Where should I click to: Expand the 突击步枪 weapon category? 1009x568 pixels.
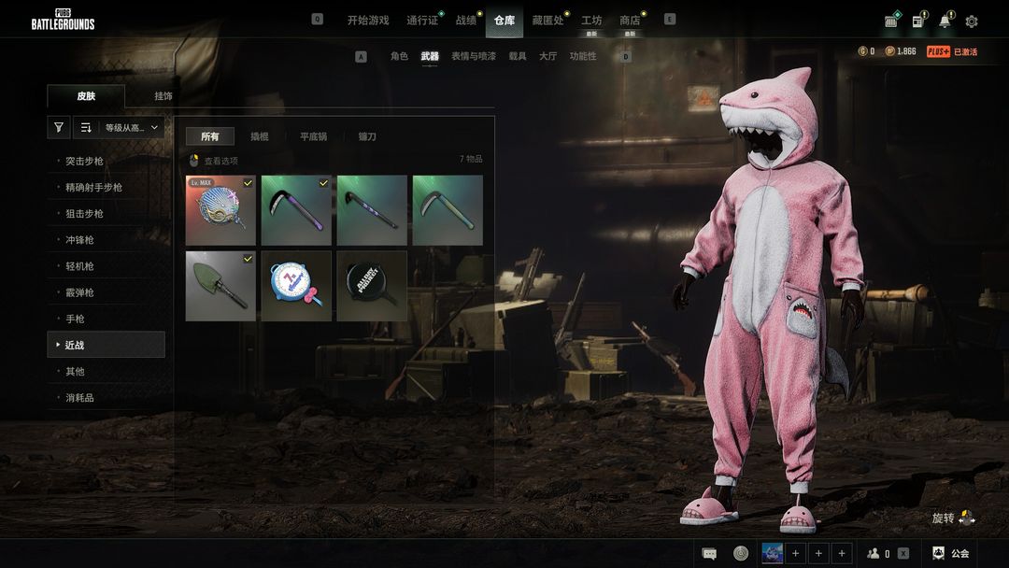[x=84, y=162]
